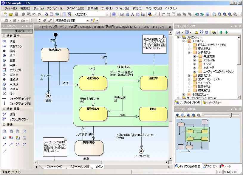Click the text 'A' icon in the toolbar
243x175 pixels.
point(132,14)
